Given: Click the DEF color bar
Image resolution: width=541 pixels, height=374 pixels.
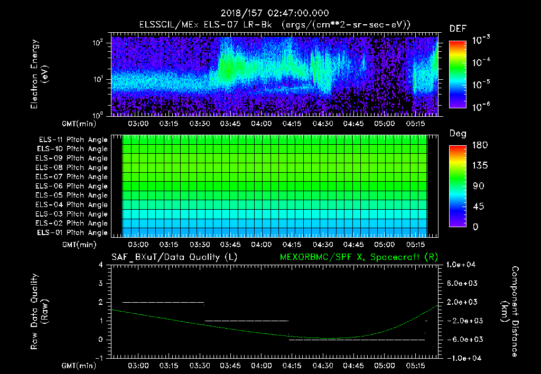Looking at the screenshot, I should click(458, 74).
